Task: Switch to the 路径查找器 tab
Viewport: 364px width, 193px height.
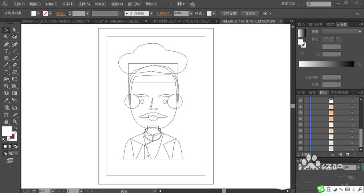Action: point(340,92)
